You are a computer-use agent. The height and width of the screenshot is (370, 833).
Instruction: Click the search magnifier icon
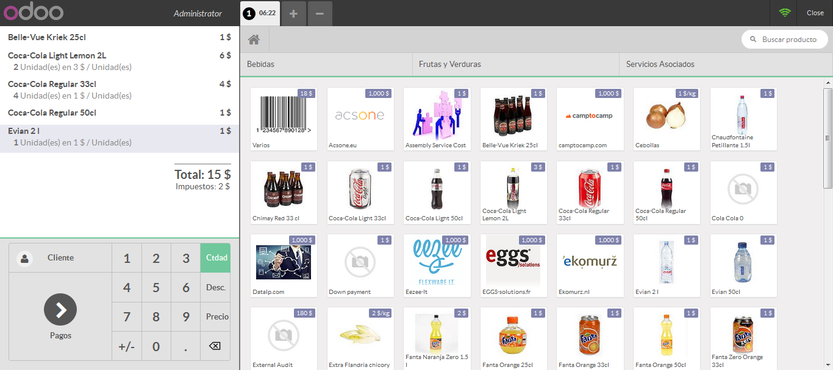coord(753,40)
